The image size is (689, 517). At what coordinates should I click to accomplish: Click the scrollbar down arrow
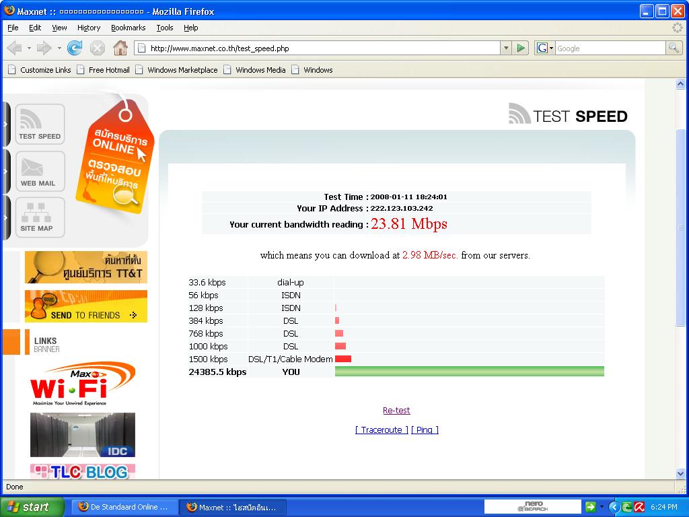[680, 473]
